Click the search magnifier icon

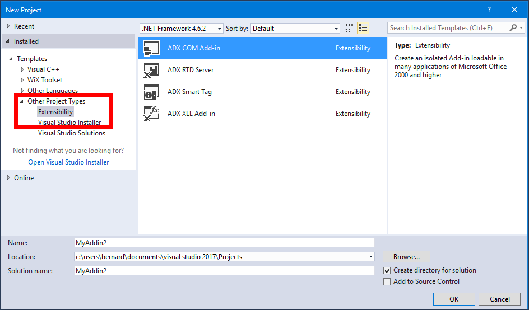click(x=513, y=28)
